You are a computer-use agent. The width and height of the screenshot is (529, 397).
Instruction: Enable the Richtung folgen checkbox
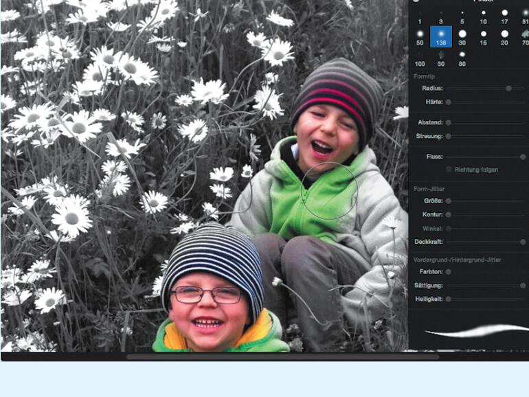449,169
